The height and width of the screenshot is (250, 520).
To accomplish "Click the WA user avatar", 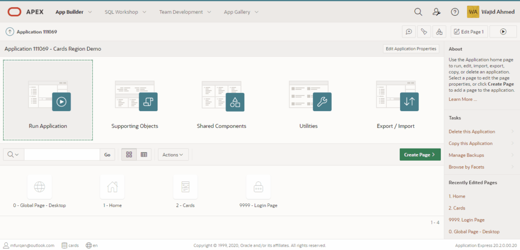I will (473, 12).
